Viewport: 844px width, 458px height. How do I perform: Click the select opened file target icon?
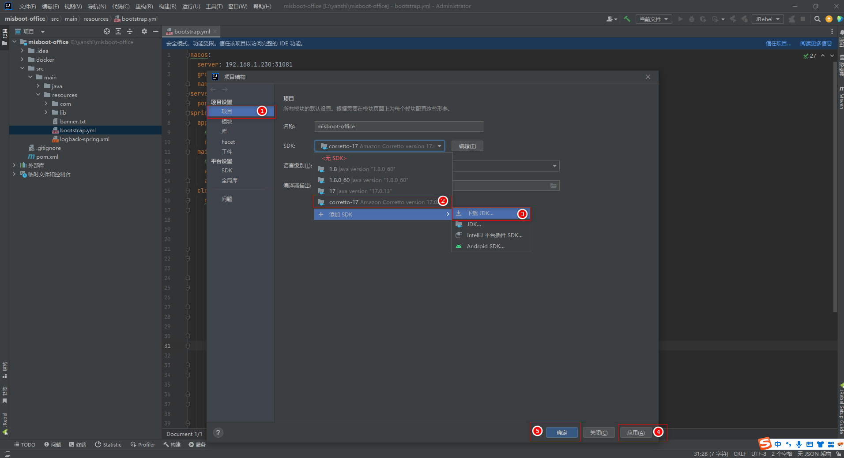coord(107,31)
